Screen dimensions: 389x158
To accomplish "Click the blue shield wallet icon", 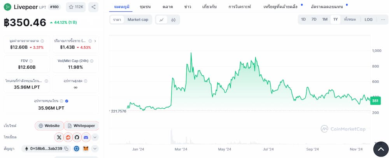I will coord(77,149).
